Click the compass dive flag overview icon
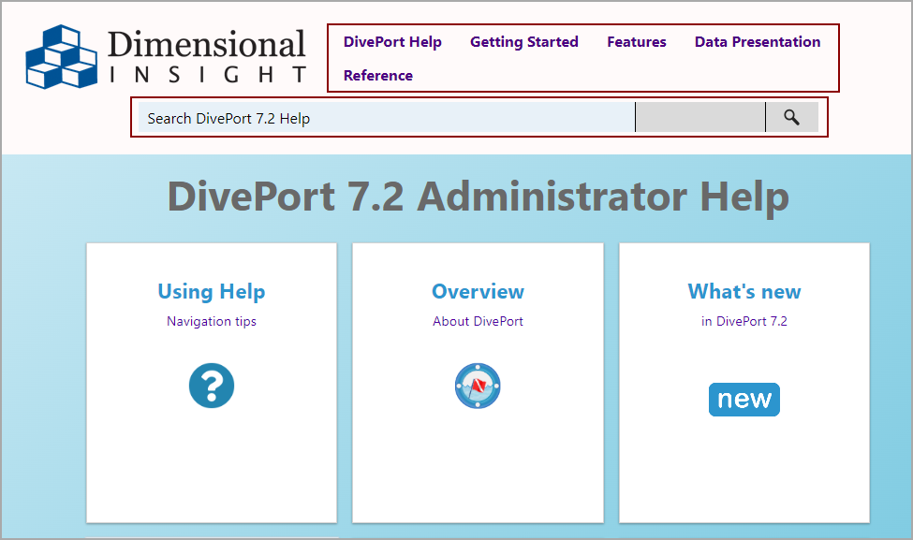 coord(478,386)
